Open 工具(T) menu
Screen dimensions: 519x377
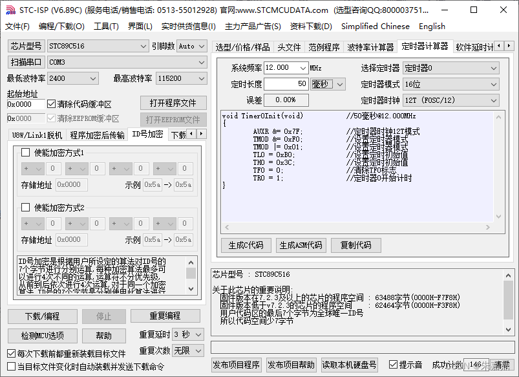click(x=106, y=26)
